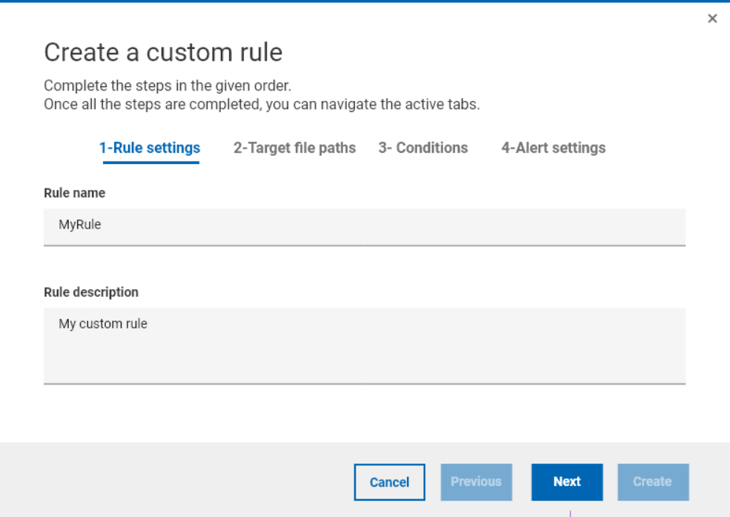Click the "Once all the steps are completed" sentence
This screenshot has height=517, width=730.
pos(262,105)
